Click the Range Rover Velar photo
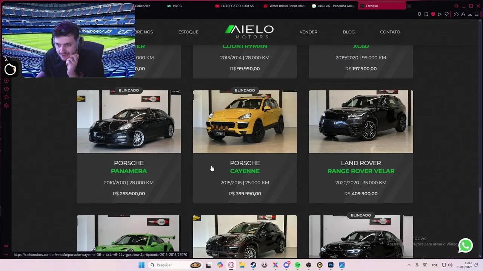 point(361,122)
